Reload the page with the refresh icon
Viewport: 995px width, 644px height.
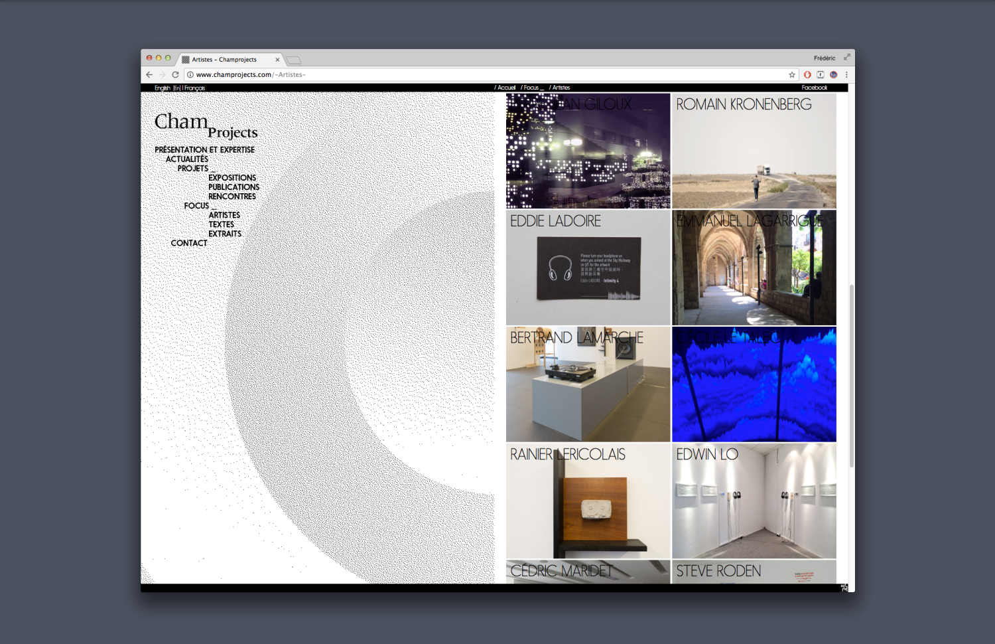coord(175,75)
